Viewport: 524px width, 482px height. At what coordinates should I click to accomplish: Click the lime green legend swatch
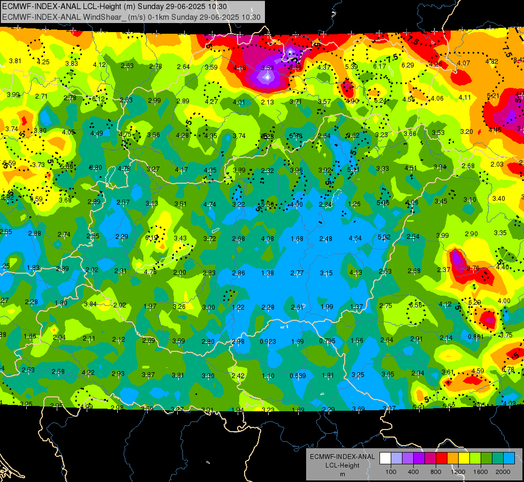tap(475, 458)
